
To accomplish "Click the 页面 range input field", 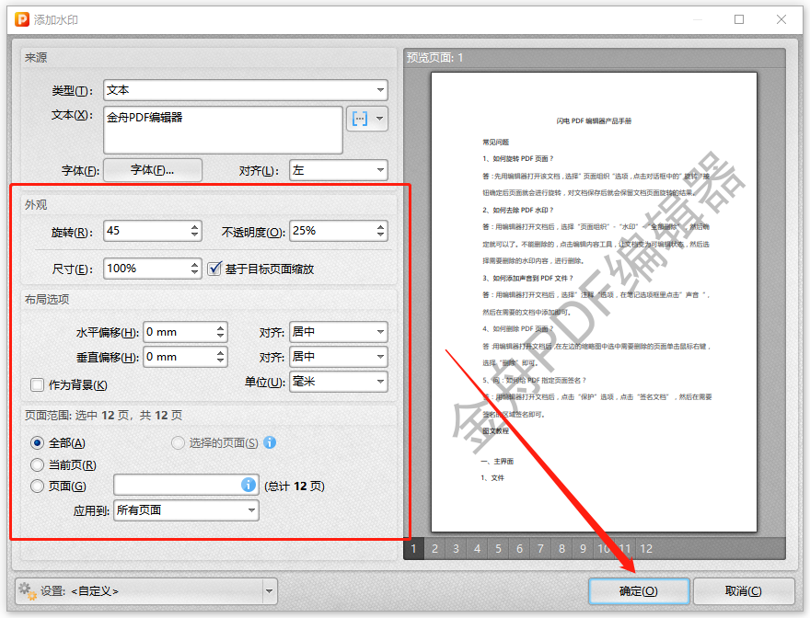I will [186, 485].
